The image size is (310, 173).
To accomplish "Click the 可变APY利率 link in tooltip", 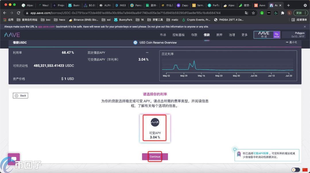I will pos(261,153).
